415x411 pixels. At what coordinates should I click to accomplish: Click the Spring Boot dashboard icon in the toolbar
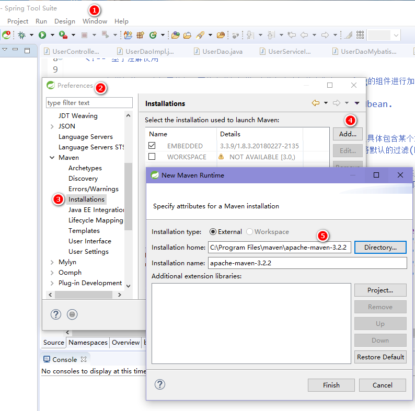click(6, 35)
